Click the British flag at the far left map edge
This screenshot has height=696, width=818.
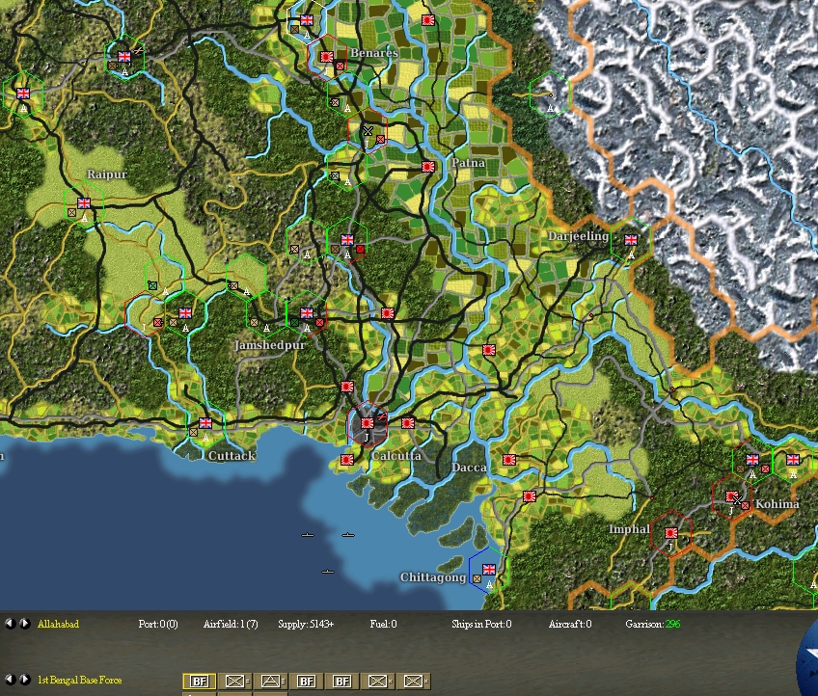(x=23, y=94)
